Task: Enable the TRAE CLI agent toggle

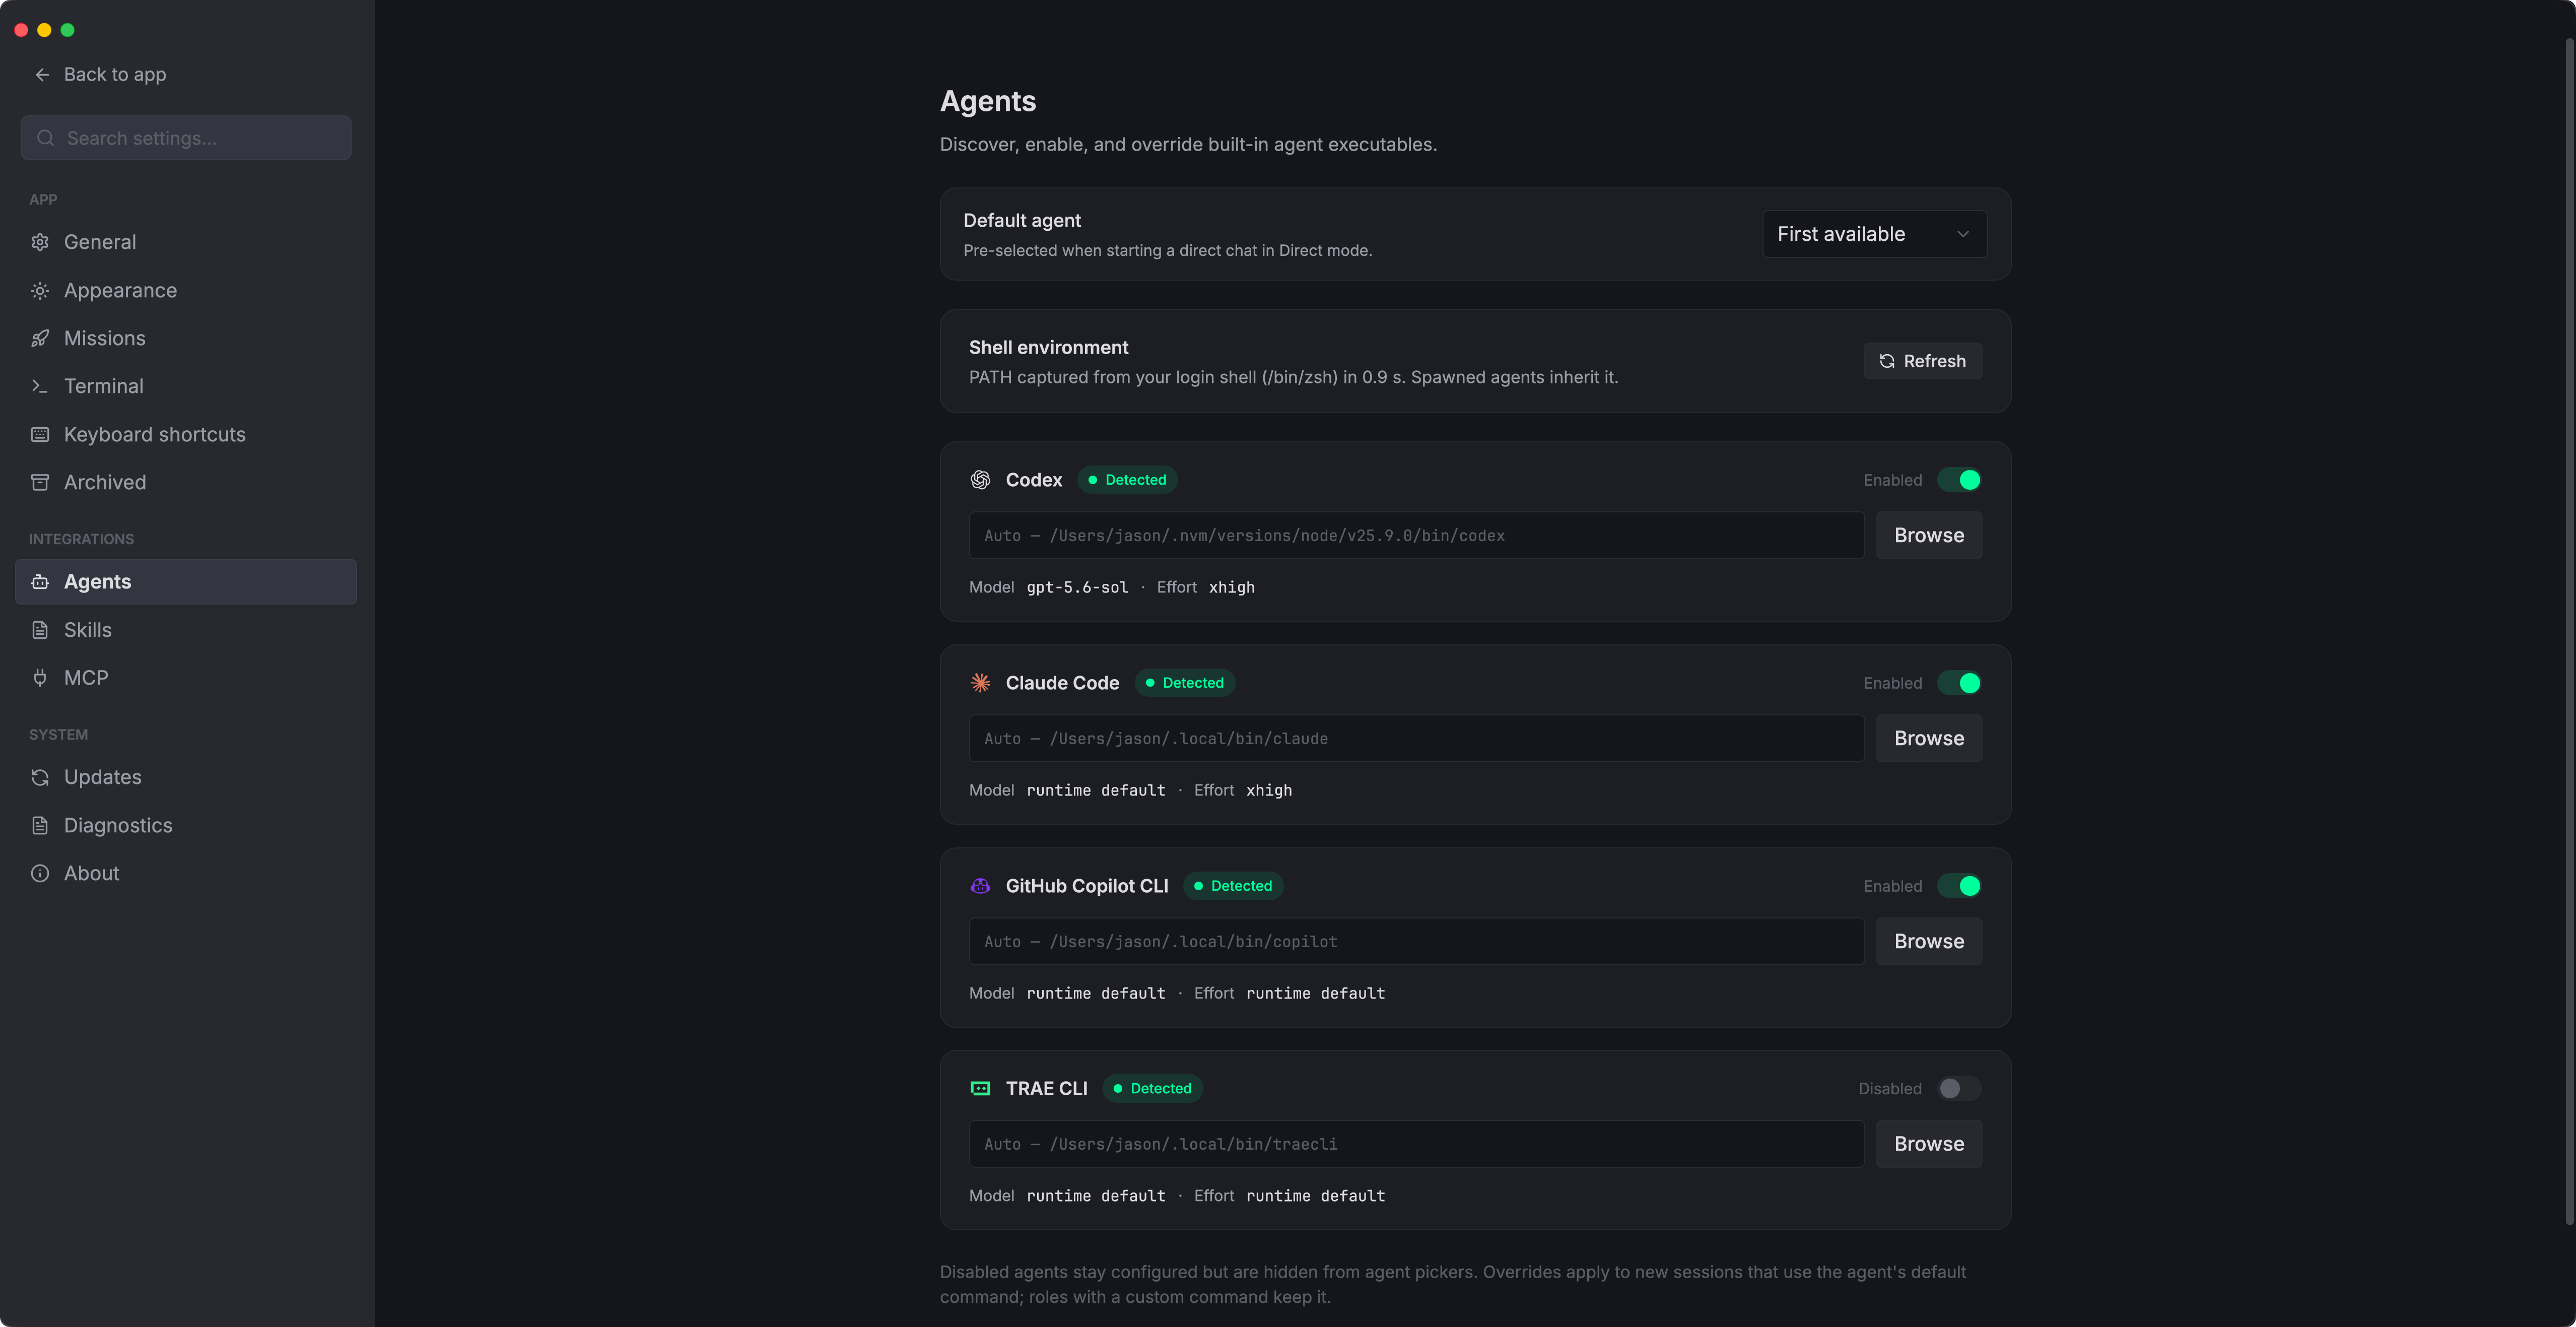Action: pyautogui.click(x=1959, y=1088)
